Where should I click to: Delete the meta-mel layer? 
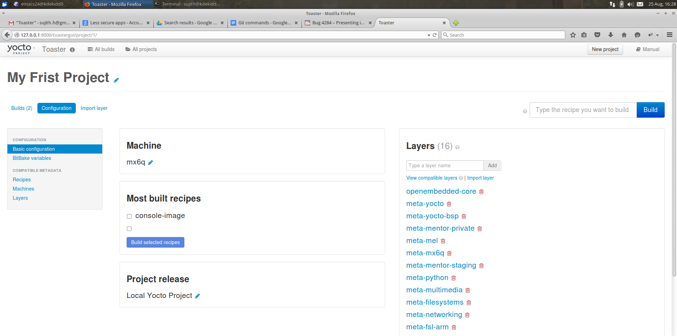pos(443,241)
